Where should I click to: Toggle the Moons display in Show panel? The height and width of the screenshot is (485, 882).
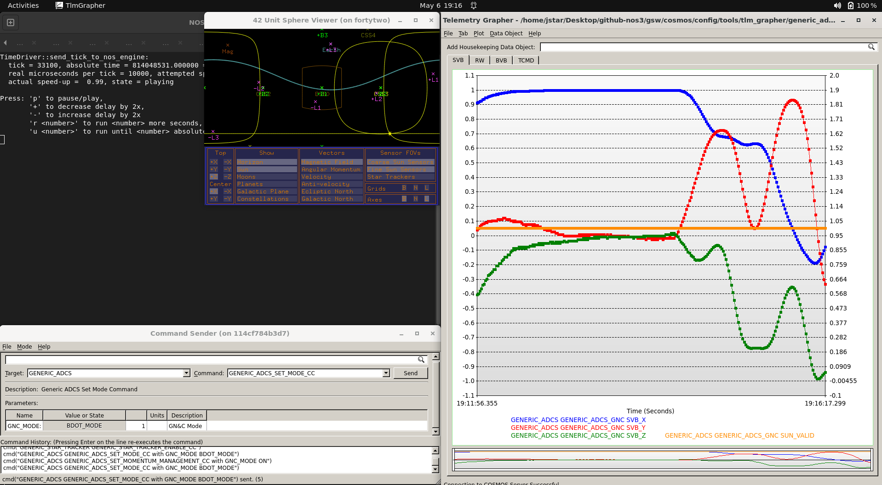267,177
